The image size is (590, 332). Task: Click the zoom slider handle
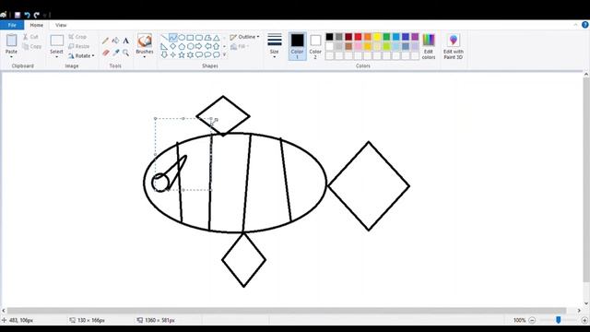(559, 320)
